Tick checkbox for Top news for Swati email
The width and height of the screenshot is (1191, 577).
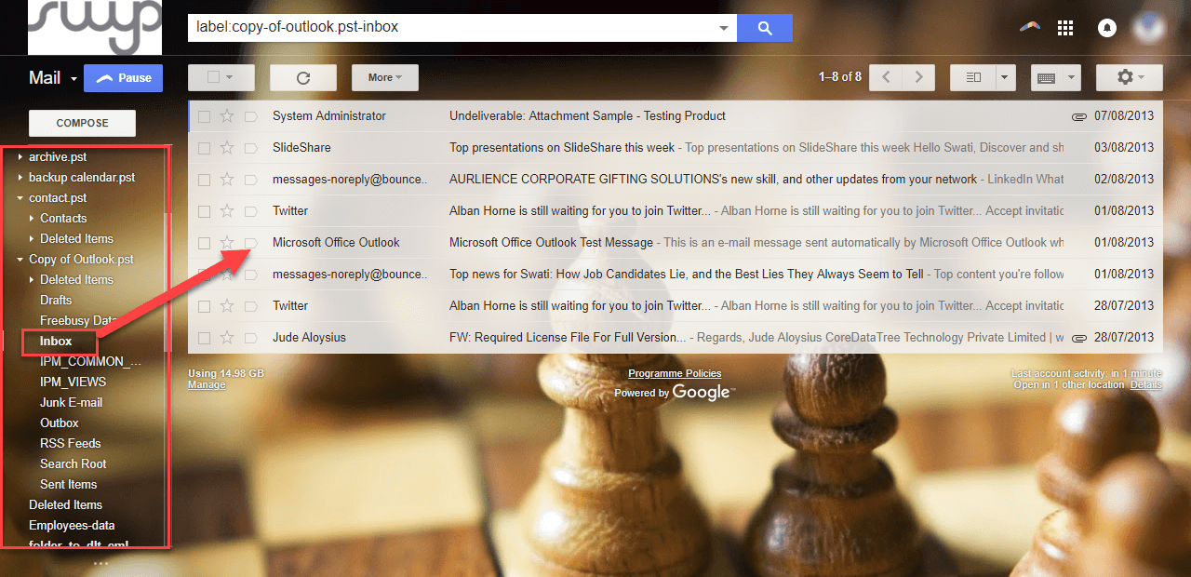click(x=204, y=275)
